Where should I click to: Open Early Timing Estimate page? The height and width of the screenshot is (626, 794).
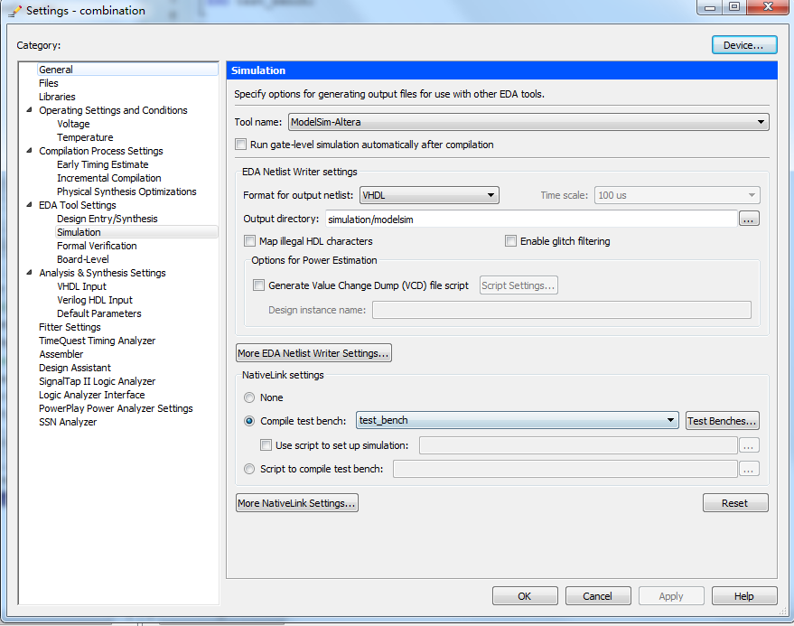103,164
